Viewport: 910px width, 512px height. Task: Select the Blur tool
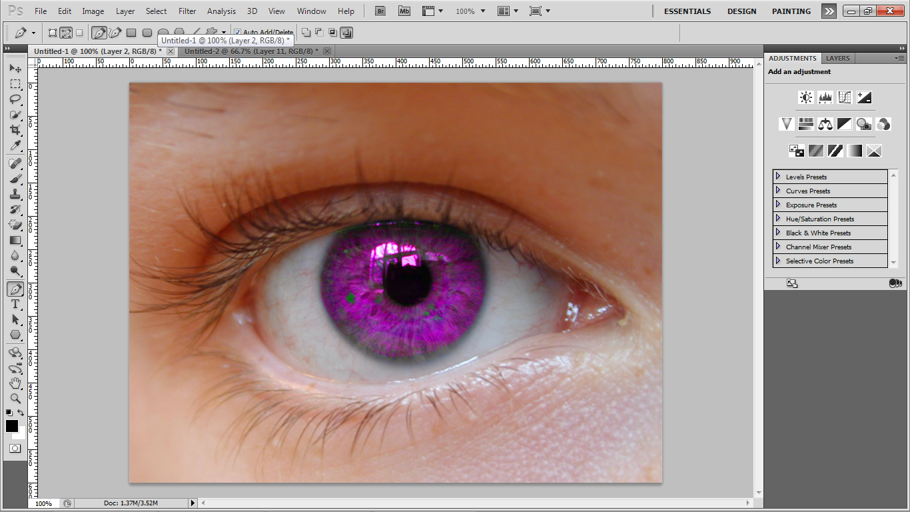[x=15, y=255]
